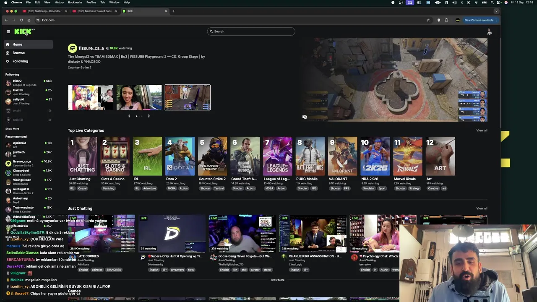Open the Bookmarks menu in menu bar
The width and height of the screenshot is (537, 302).
tap(75, 3)
